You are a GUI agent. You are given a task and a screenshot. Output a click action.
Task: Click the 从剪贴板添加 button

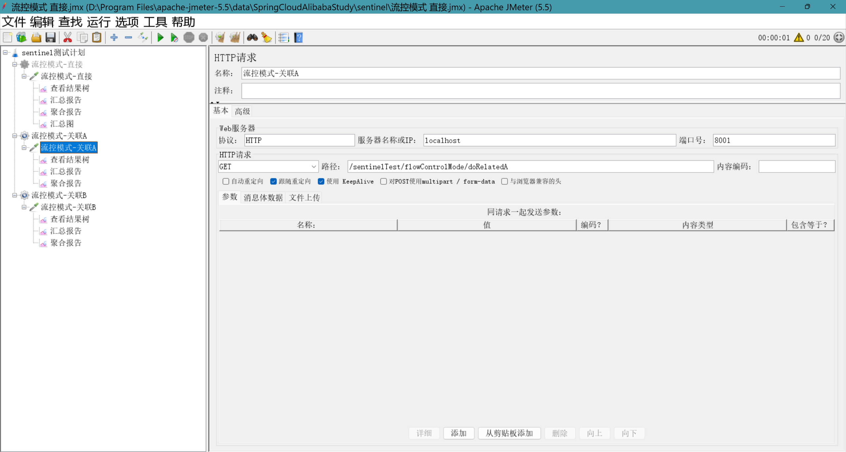coord(509,433)
